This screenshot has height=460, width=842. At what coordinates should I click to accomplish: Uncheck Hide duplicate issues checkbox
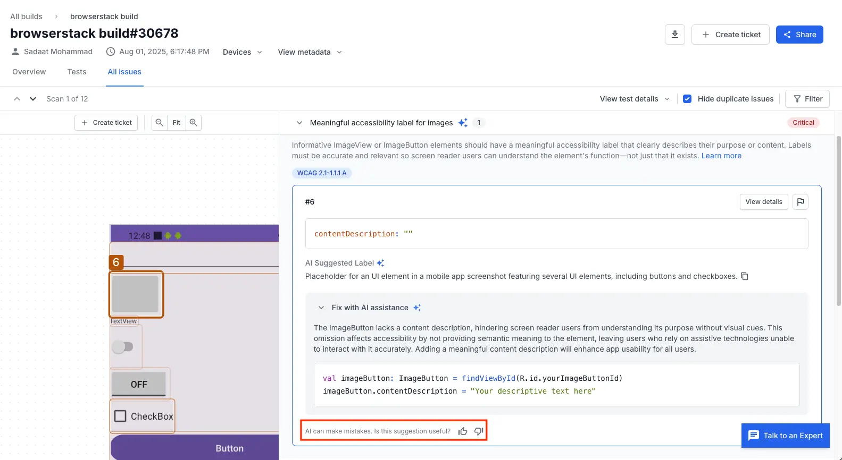(x=687, y=99)
